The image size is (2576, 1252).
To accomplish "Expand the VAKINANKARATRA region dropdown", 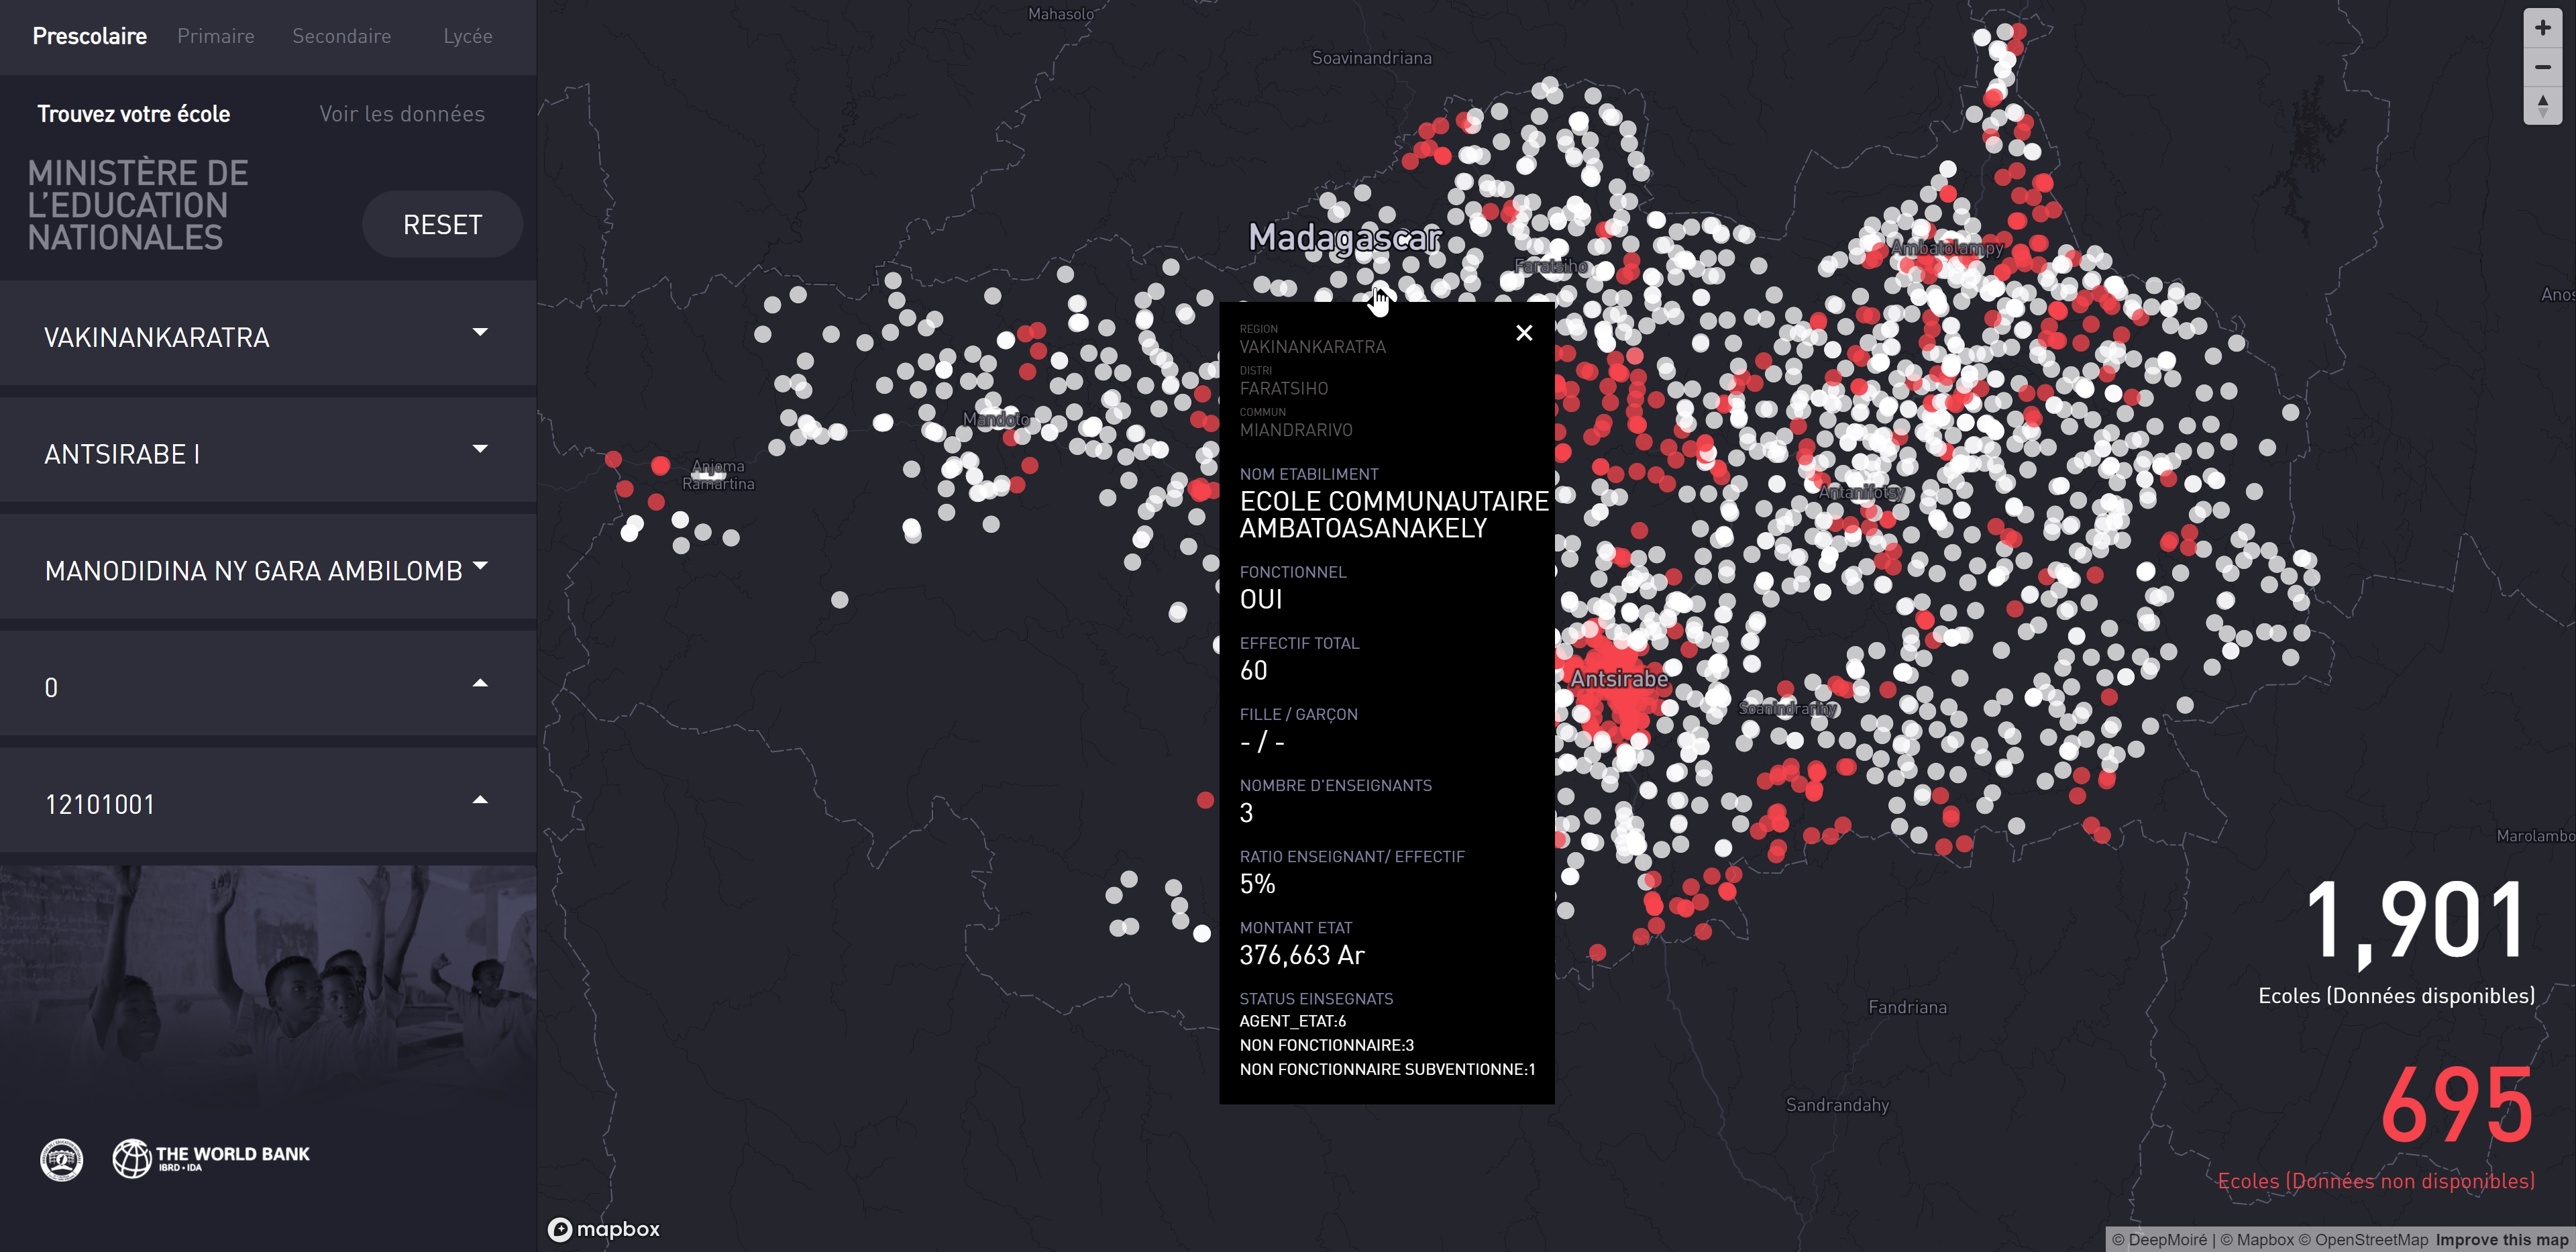I will [268, 337].
